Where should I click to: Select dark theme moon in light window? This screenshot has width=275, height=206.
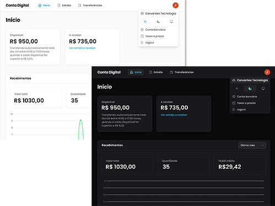pyautogui.click(x=158, y=21)
